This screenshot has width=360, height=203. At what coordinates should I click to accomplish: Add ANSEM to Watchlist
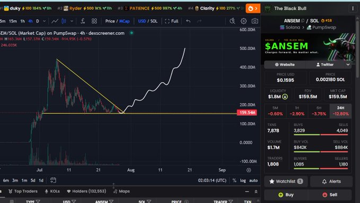[x=286, y=181]
